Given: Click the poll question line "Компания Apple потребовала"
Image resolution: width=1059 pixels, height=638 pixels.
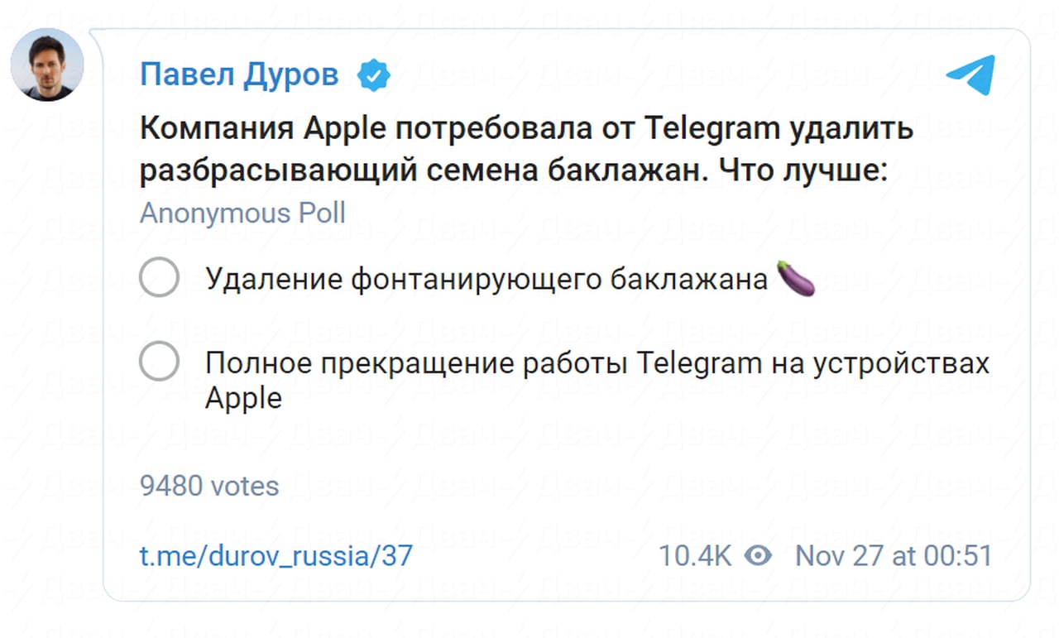Looking at the screenshot, I should tap(526, 129).
